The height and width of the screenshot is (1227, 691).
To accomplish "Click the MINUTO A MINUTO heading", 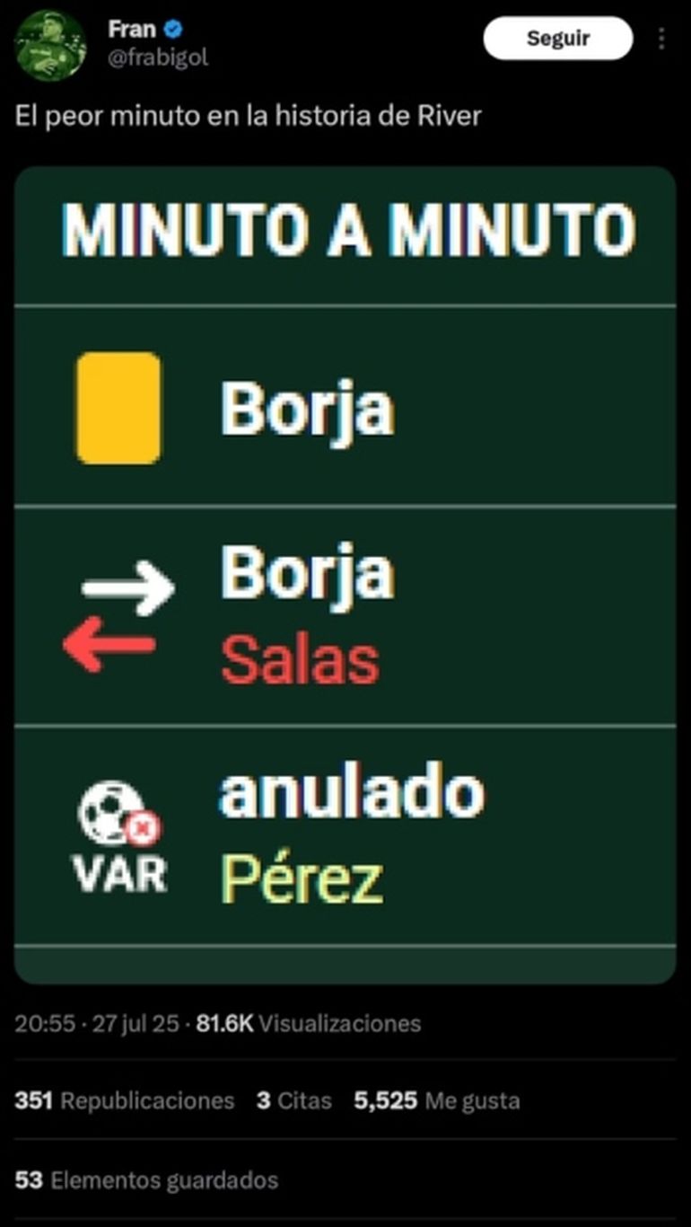I will point(349,232).
